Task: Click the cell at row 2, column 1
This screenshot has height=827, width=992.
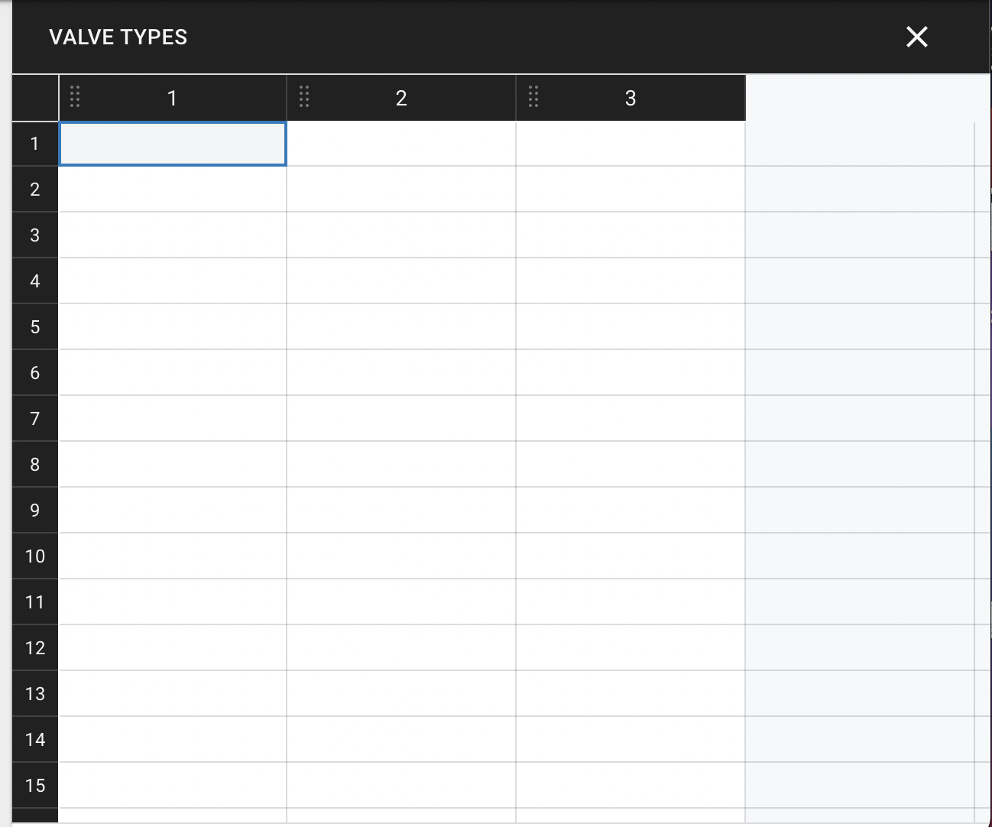Action: pos(172,189)
